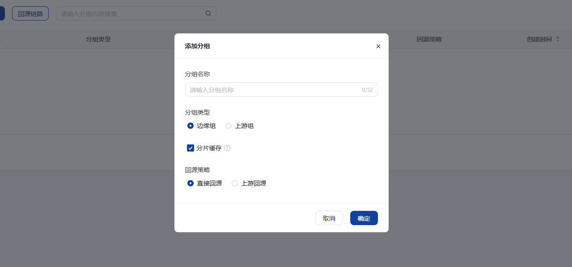Click the 分组类型 column header
This screenshot has height=267, width=572.
(98, 39)
